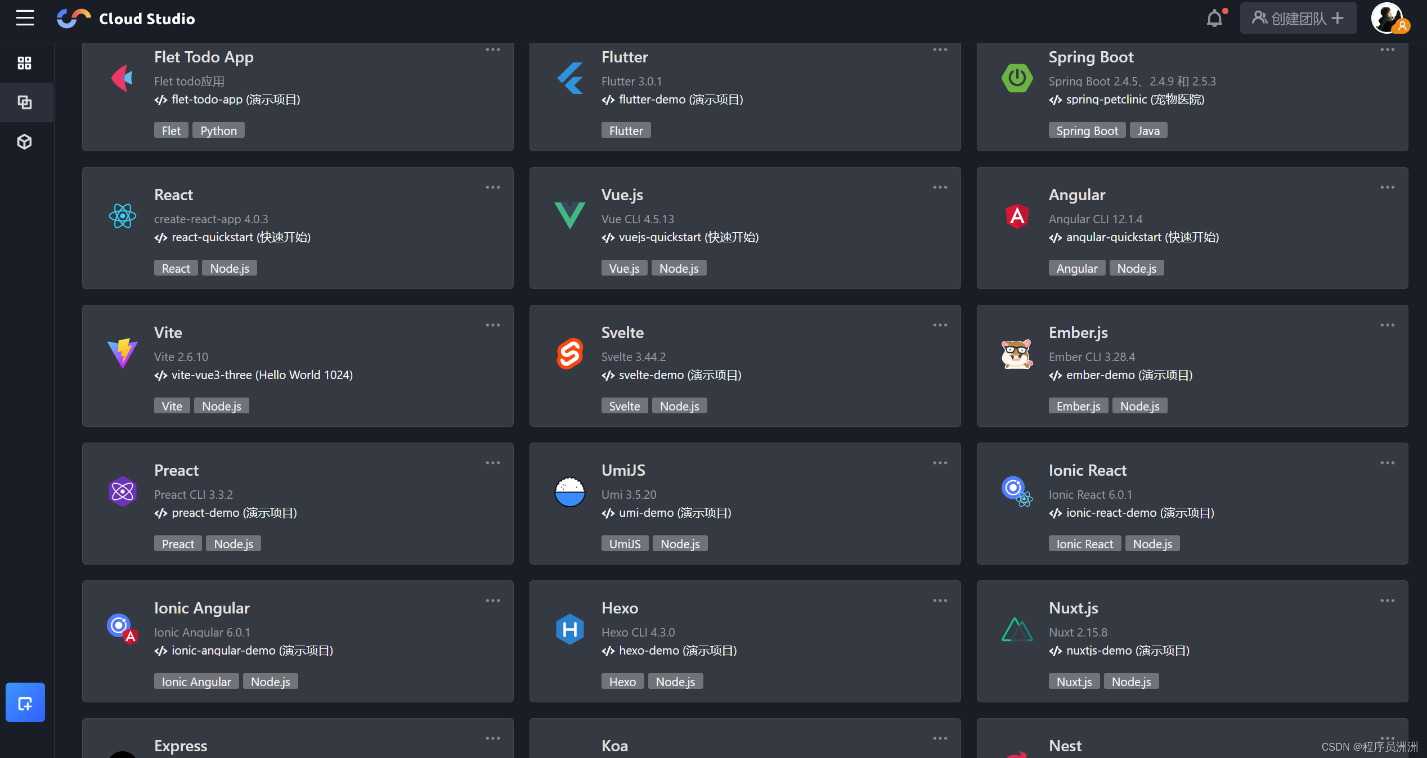Open the cube package sidebar icon
The image size is (1427, 758).
24,142
